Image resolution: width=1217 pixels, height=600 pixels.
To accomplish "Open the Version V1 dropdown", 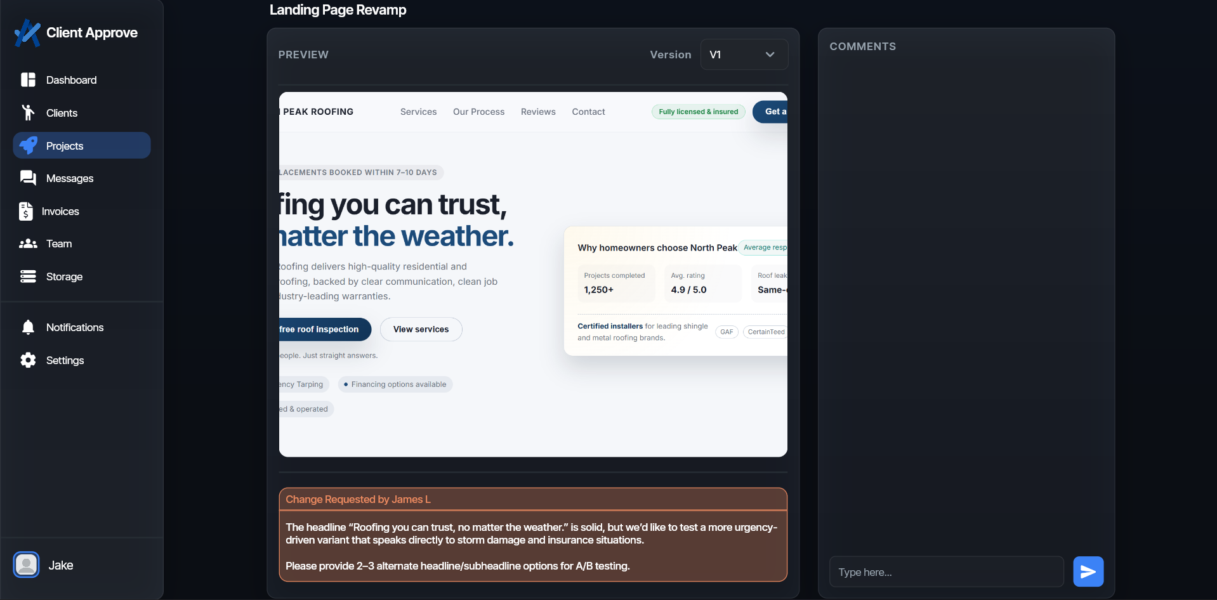I will point(743,55).
